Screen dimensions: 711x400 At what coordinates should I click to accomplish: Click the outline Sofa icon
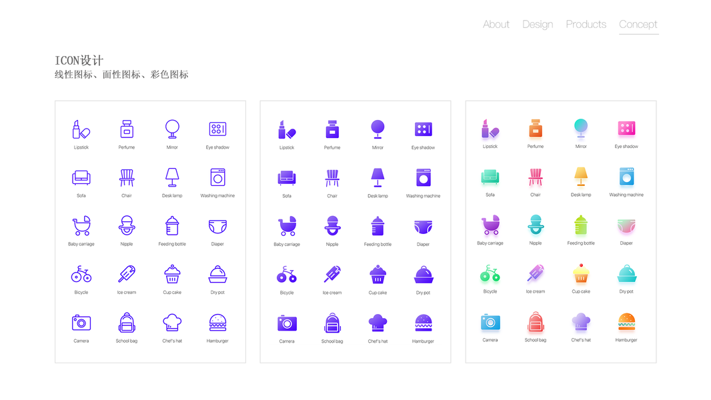(x=81, y=178)
